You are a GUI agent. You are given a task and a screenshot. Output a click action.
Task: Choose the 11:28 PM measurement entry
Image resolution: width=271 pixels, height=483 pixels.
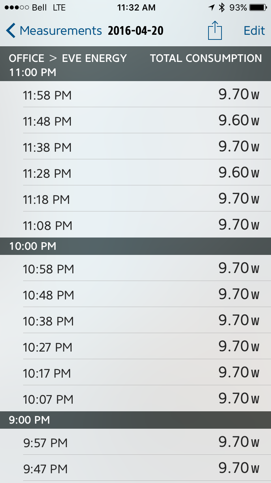pos(135,173)
